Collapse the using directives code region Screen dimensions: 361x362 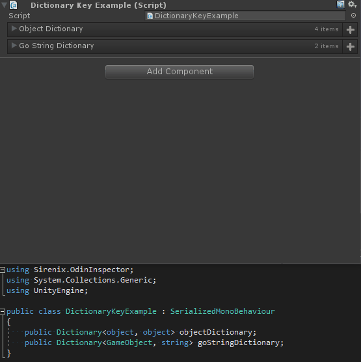coord(3,270)
